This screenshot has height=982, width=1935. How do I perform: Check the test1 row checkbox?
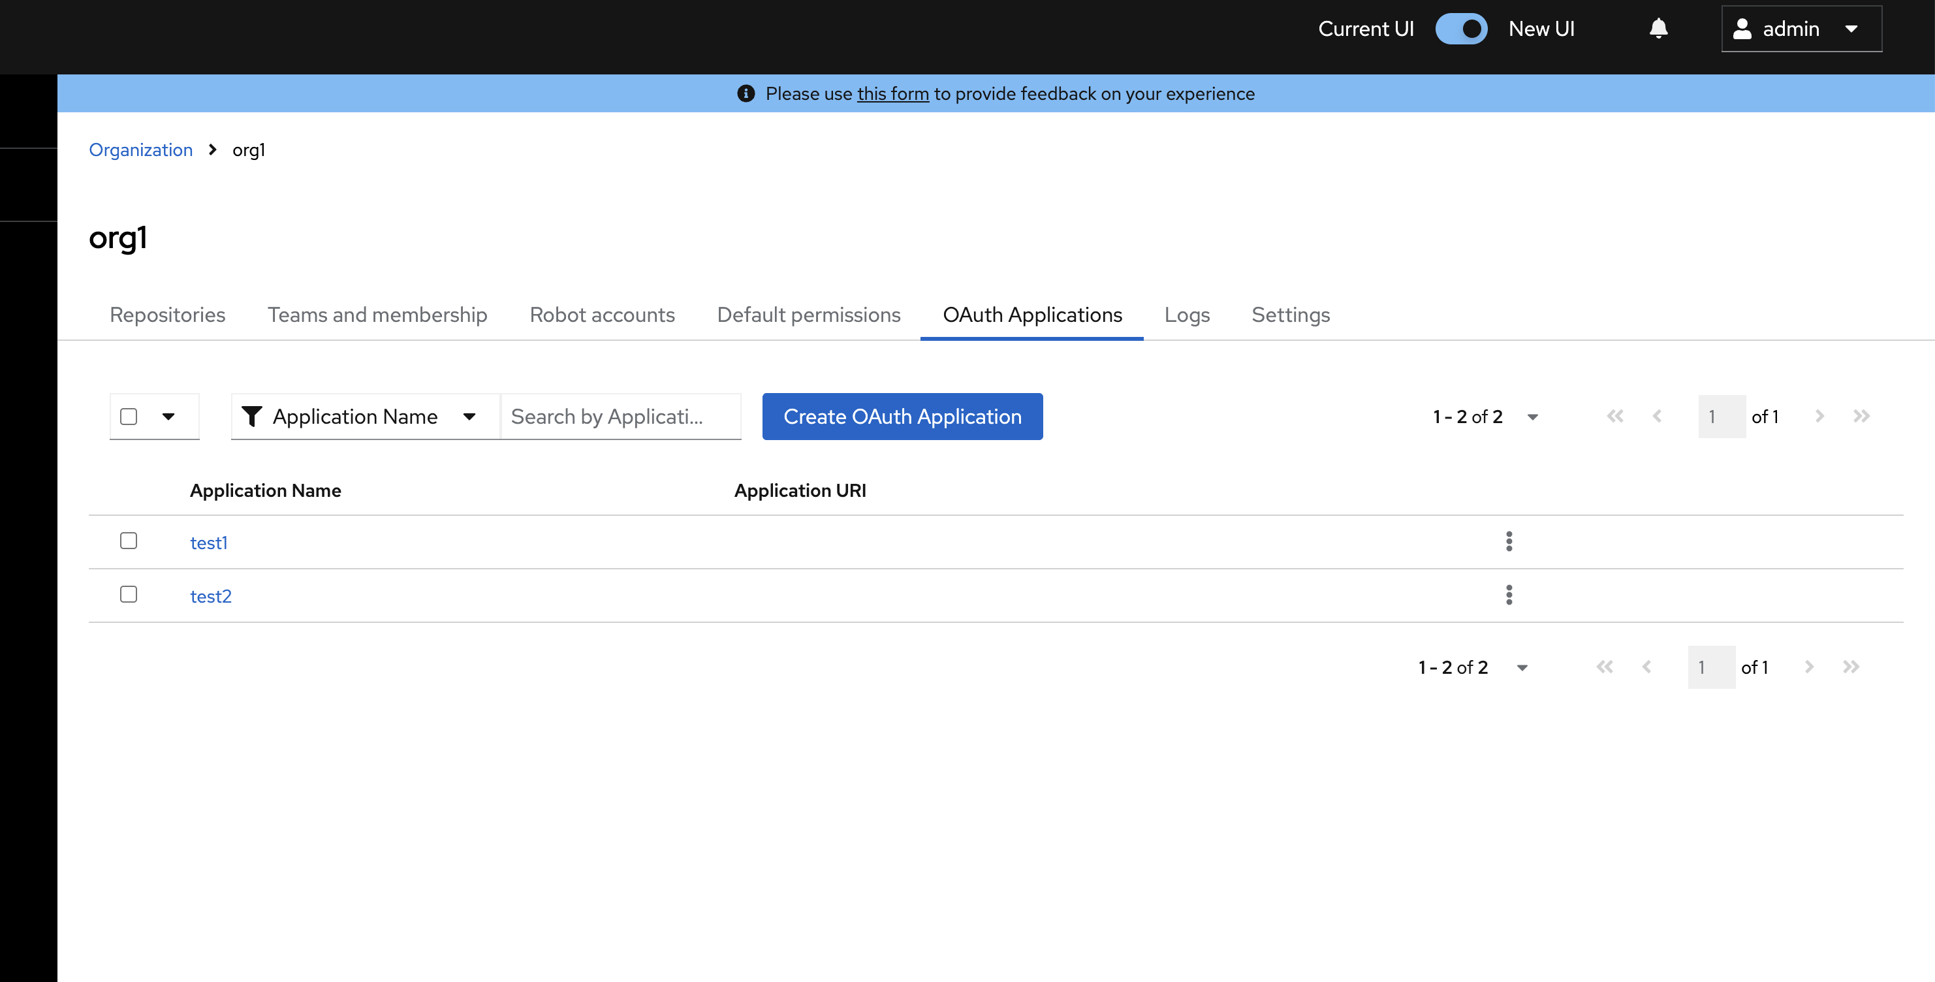click(x=129, y=541)
